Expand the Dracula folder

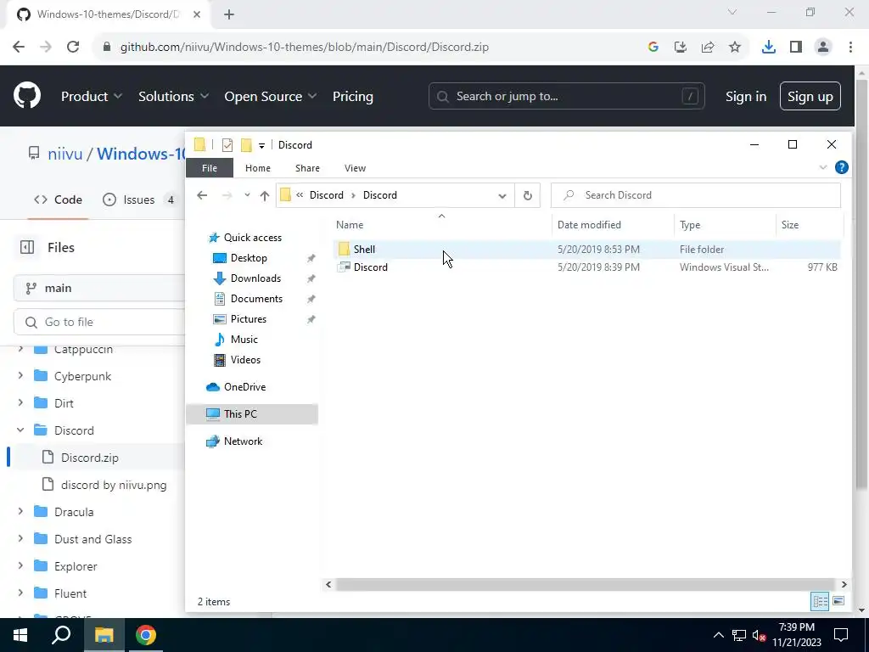20,512
